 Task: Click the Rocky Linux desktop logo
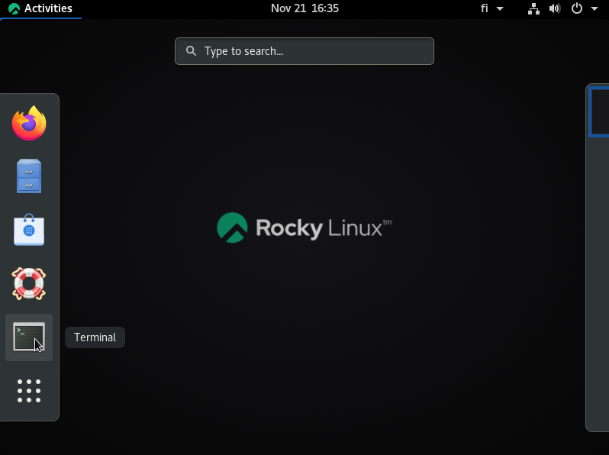[x=304, y=227]
